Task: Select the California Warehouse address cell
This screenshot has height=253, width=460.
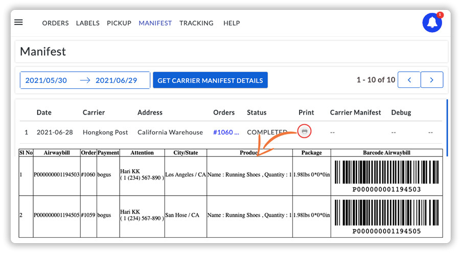Action: [x=170, y=132]
